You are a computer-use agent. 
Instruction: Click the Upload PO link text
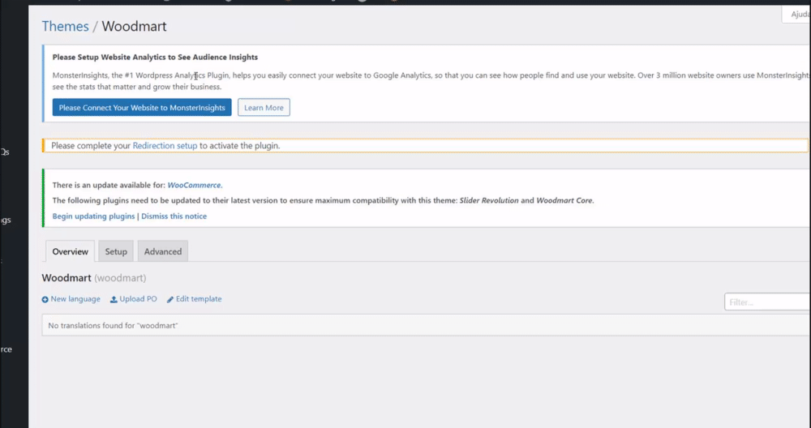tap(138, 299)
